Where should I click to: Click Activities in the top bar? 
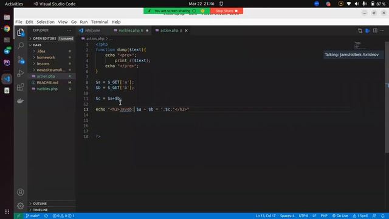coord(14,4)
